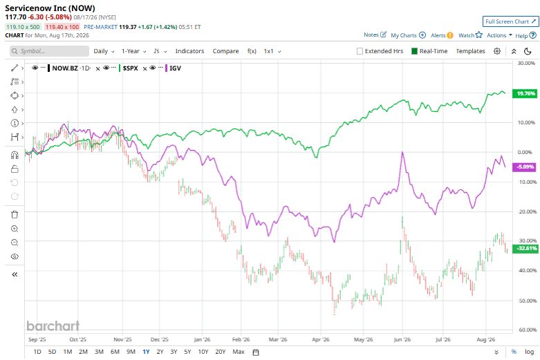Image resolution: width=540 pixels, height=360 pixels.
Task: Open the f(x) expressions menu
Action: click(x=252, y=51)
